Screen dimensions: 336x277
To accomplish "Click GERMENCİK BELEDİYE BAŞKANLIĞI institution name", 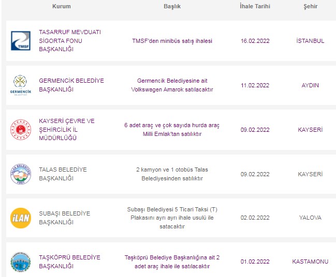I will click(71, 85).
